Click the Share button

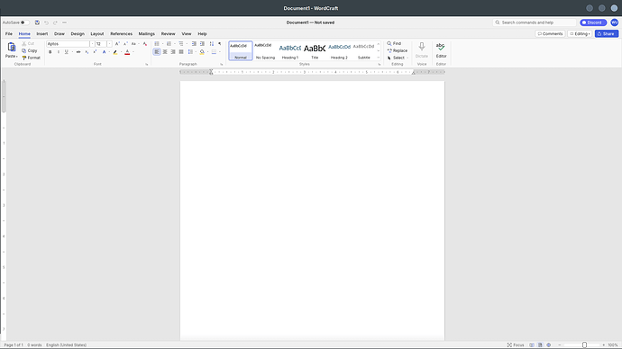tap(606, 34)
